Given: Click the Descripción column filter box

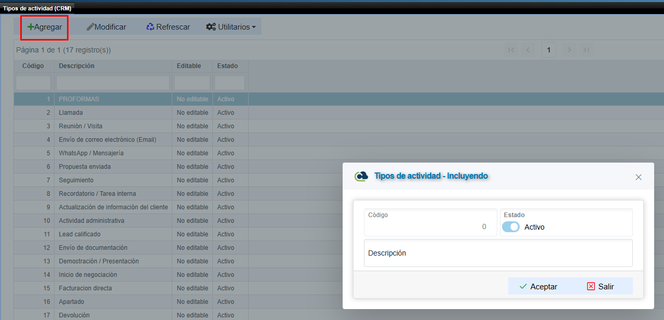Looking at the screenshot, I should pyautogui.click(x=113, y=83).
